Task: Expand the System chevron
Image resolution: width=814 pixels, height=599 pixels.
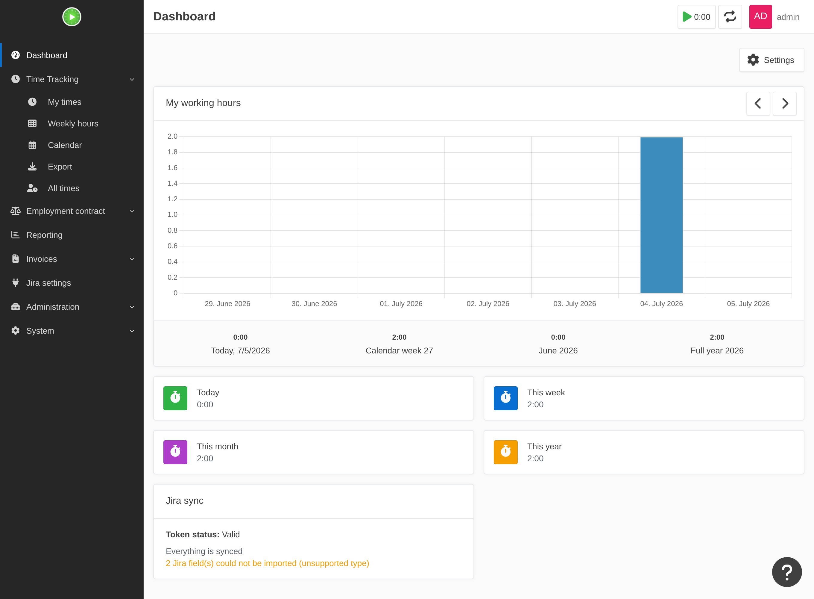Action: pyautogui.click(x=132, y=331)
